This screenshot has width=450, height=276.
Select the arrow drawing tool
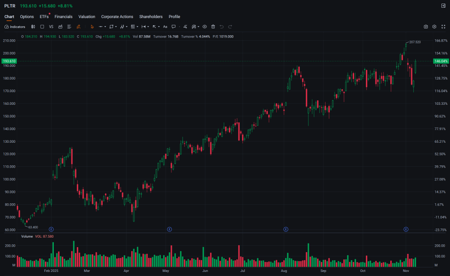(154, 27)
